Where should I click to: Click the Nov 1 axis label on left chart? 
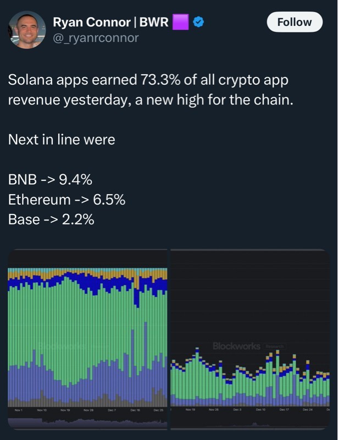(x=18, y=410)
